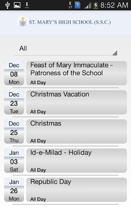131x218 pixels.
Task: Open Id-e-Milad Holiday event
Action: pyautogui.click(x=76, y=160)
